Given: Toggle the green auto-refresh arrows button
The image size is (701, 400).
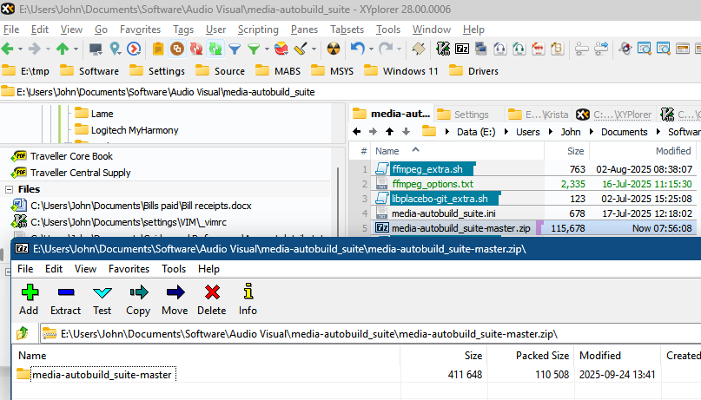Looking at the screenshot, I should [215, 49].
